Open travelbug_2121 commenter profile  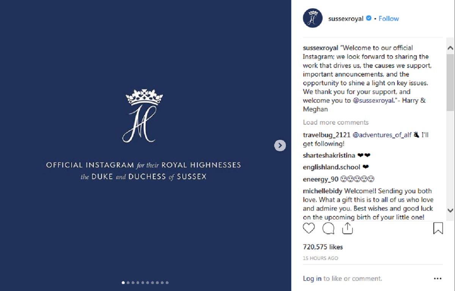(326, 135)
